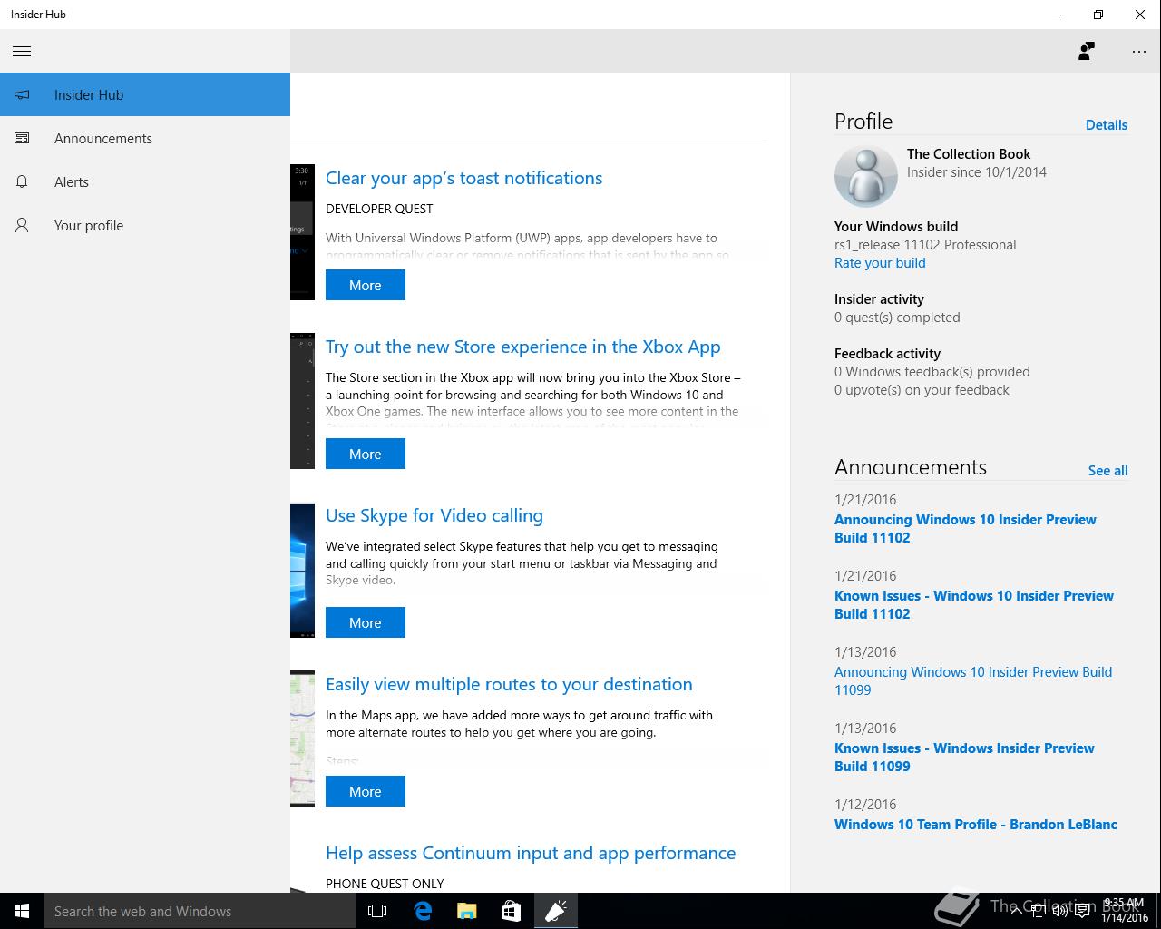
Task: Open File Explorer from the taskbar
Action: point(466,911)
